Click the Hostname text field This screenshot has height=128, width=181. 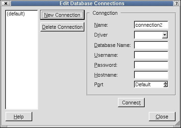[x=151, y=75]
